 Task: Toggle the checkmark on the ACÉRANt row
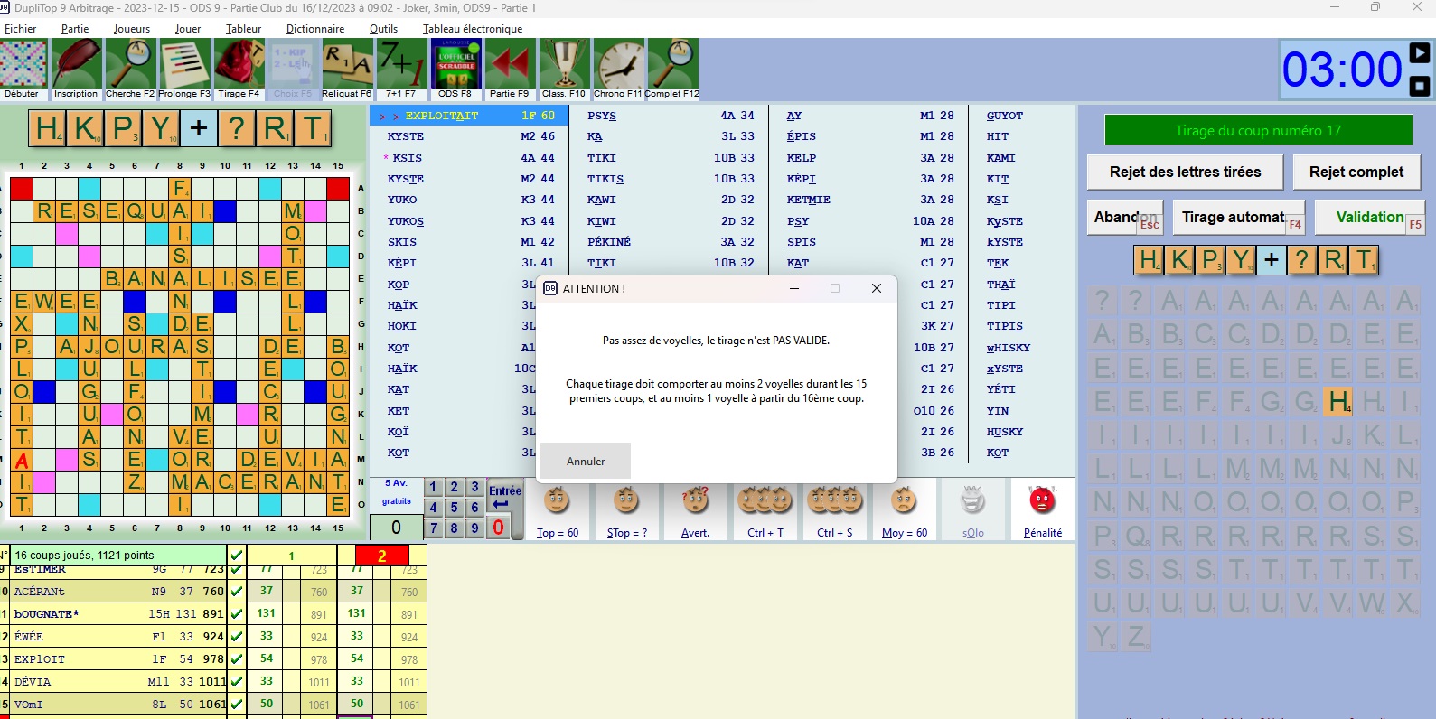(x=237, y=592)
